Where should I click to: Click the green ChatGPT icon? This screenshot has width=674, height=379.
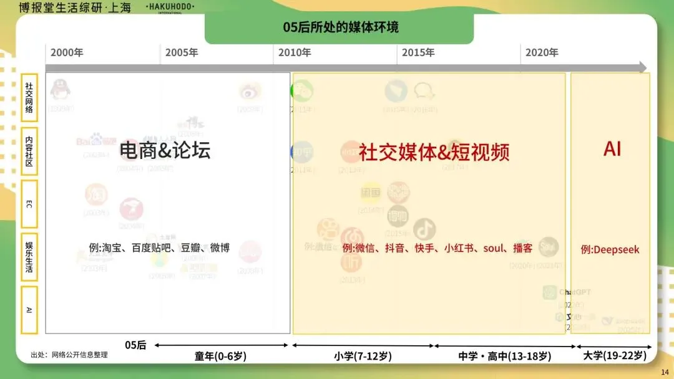pyautogui.click(x=549, y=293)
